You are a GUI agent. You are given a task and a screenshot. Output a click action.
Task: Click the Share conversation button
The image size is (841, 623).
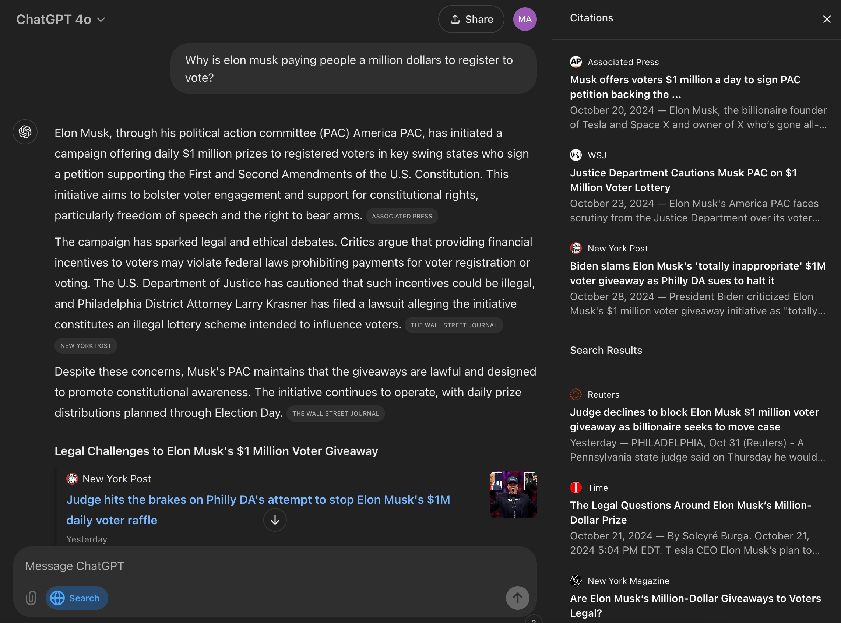coord(471,19)
